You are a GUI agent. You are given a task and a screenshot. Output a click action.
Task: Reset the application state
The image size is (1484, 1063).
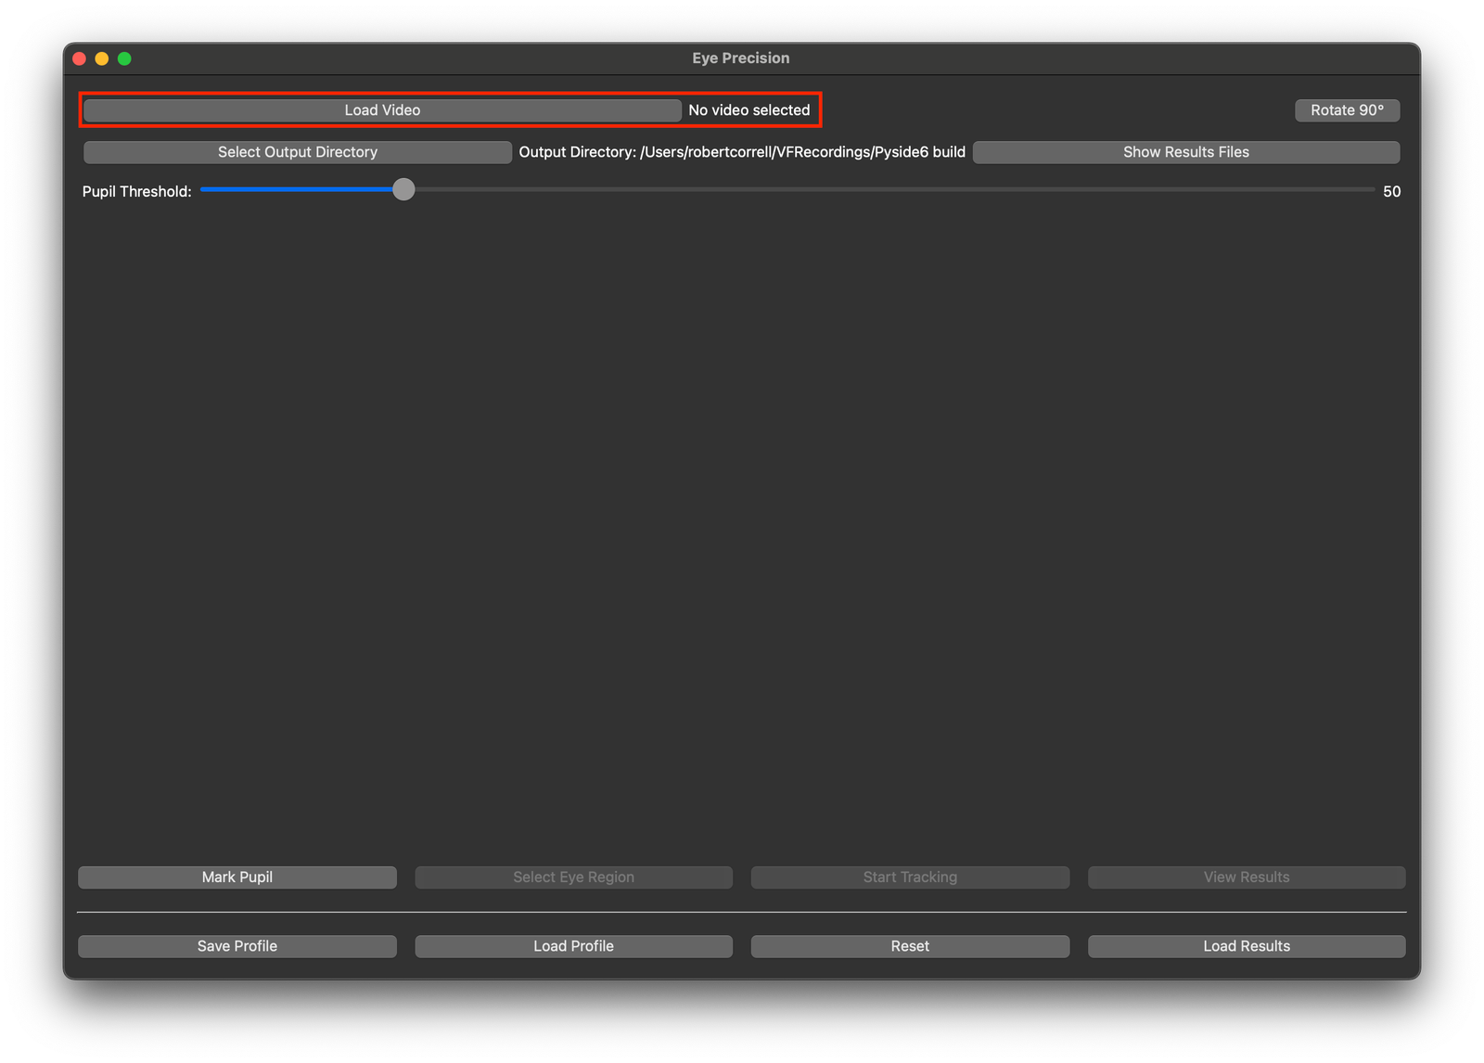(910, 946)
